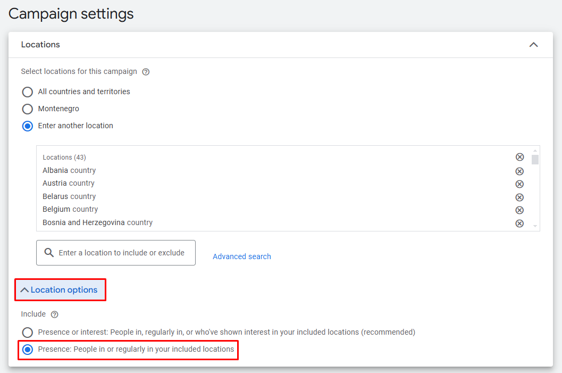
Task: Remove all locations via header X icon
Action: pos(519,157)
